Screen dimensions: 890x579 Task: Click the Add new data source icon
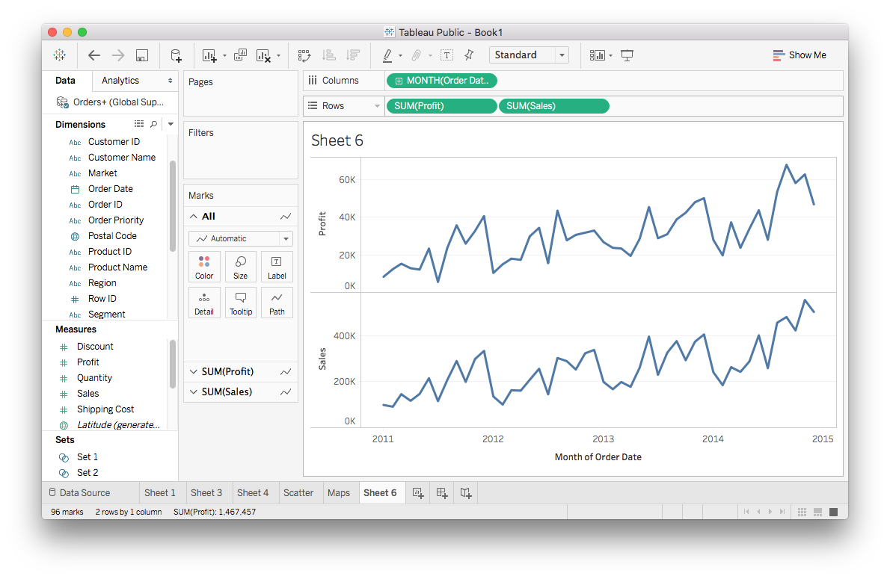pyautogui.click(x=176, y=55)
